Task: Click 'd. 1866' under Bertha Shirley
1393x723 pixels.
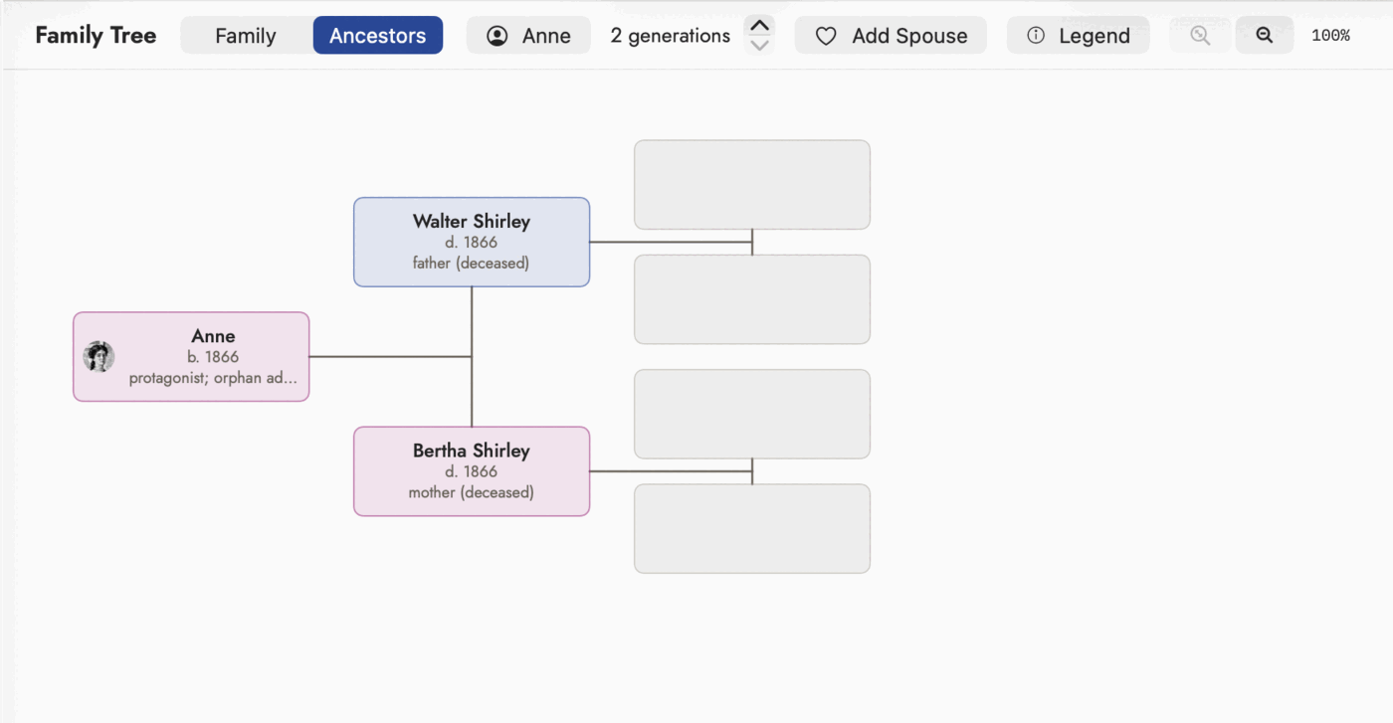Action: point(472,471)
